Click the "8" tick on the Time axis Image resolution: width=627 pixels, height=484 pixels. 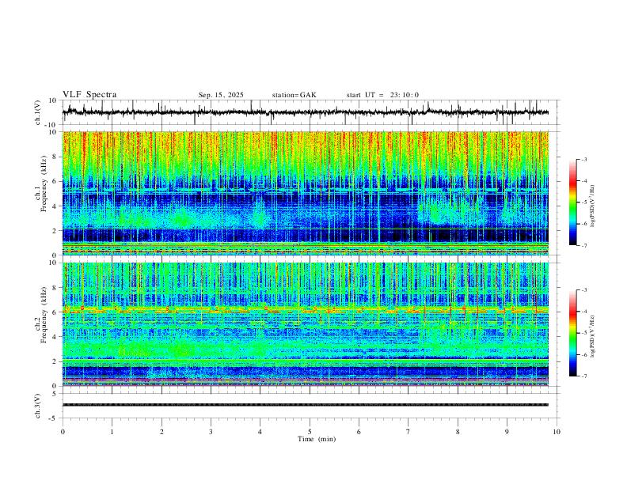pyautogui.click(x=458, y=432)
